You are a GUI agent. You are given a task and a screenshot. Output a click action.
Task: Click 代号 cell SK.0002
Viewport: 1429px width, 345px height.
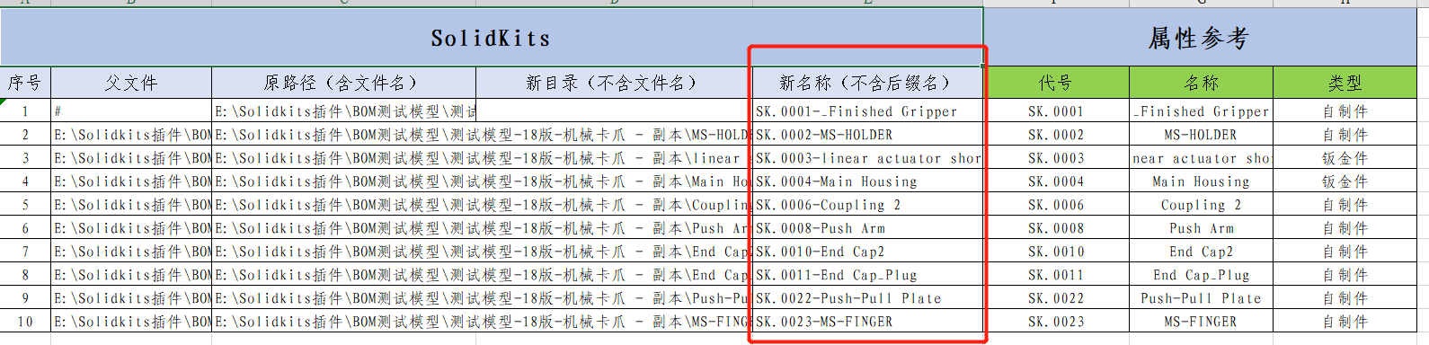tap(1056, 135)
